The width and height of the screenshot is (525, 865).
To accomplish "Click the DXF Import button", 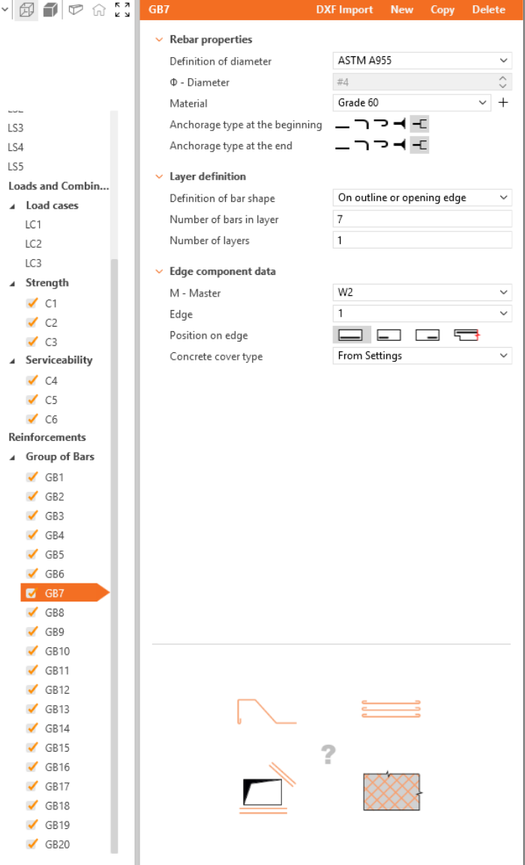I will coord(344,10).
